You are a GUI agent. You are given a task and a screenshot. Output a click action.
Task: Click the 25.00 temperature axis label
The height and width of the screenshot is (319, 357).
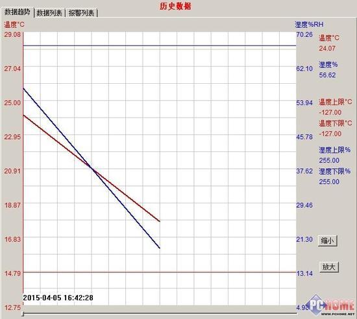pyautogui.click(x=12, y=103)
